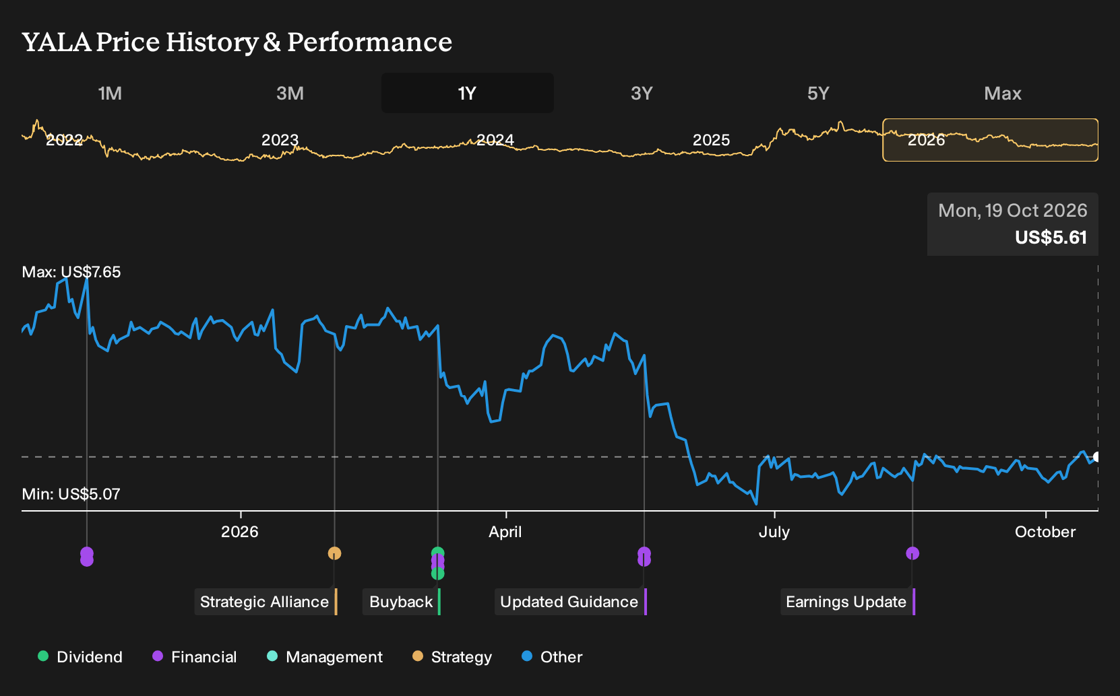The image size is (1120, 696).
Task: Click the '2024' label in the overview chart
Action: 495,140
